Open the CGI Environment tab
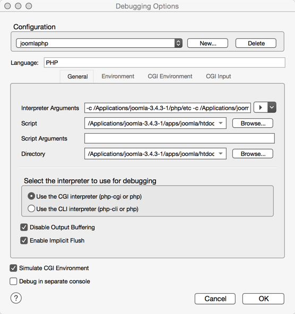Image resolution: width=295 pixels, height=314 pixels. (x=170, y=76)
